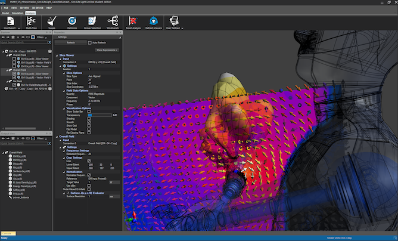
Task: Adjust the Transparency slider
Action: [x=99, y=115]
